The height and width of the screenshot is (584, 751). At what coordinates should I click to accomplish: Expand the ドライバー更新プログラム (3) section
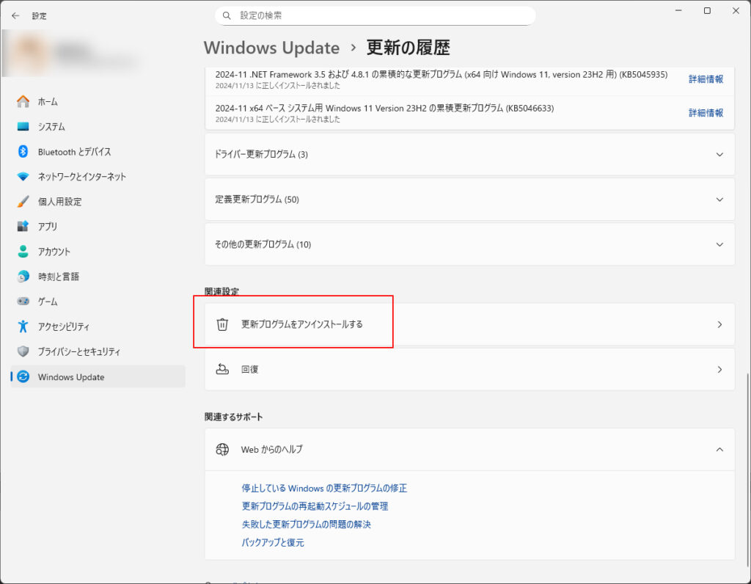pyautogui.click(x=719, y=155)
